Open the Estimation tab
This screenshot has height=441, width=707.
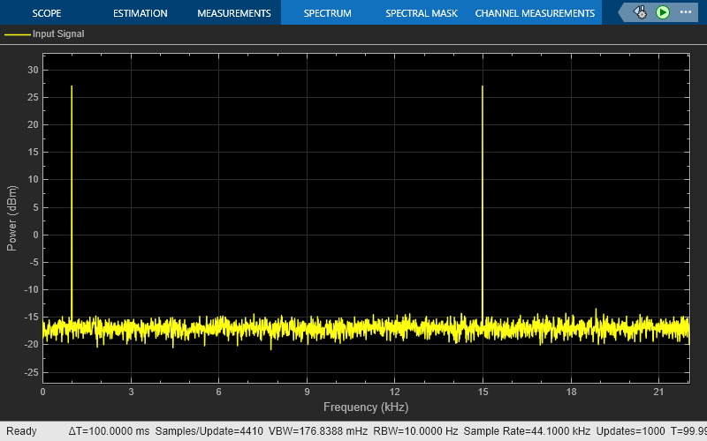141,13
